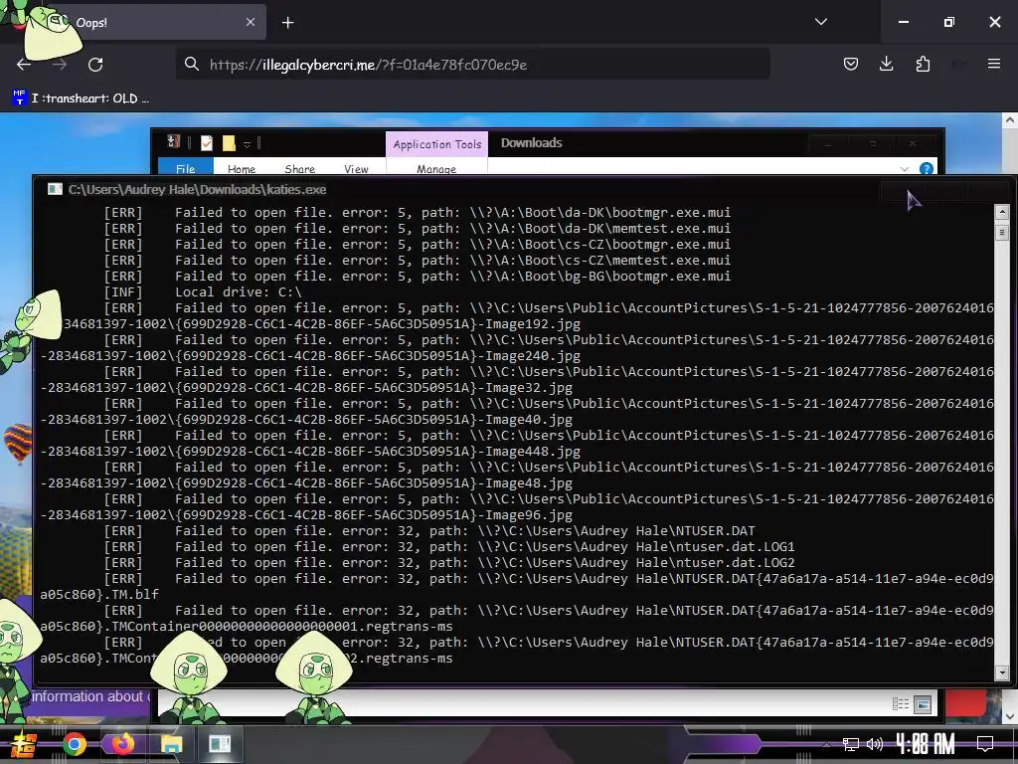Click the ntuser.dat.LOG1 error line
The image size is (1018, 764).
point(449,547)
